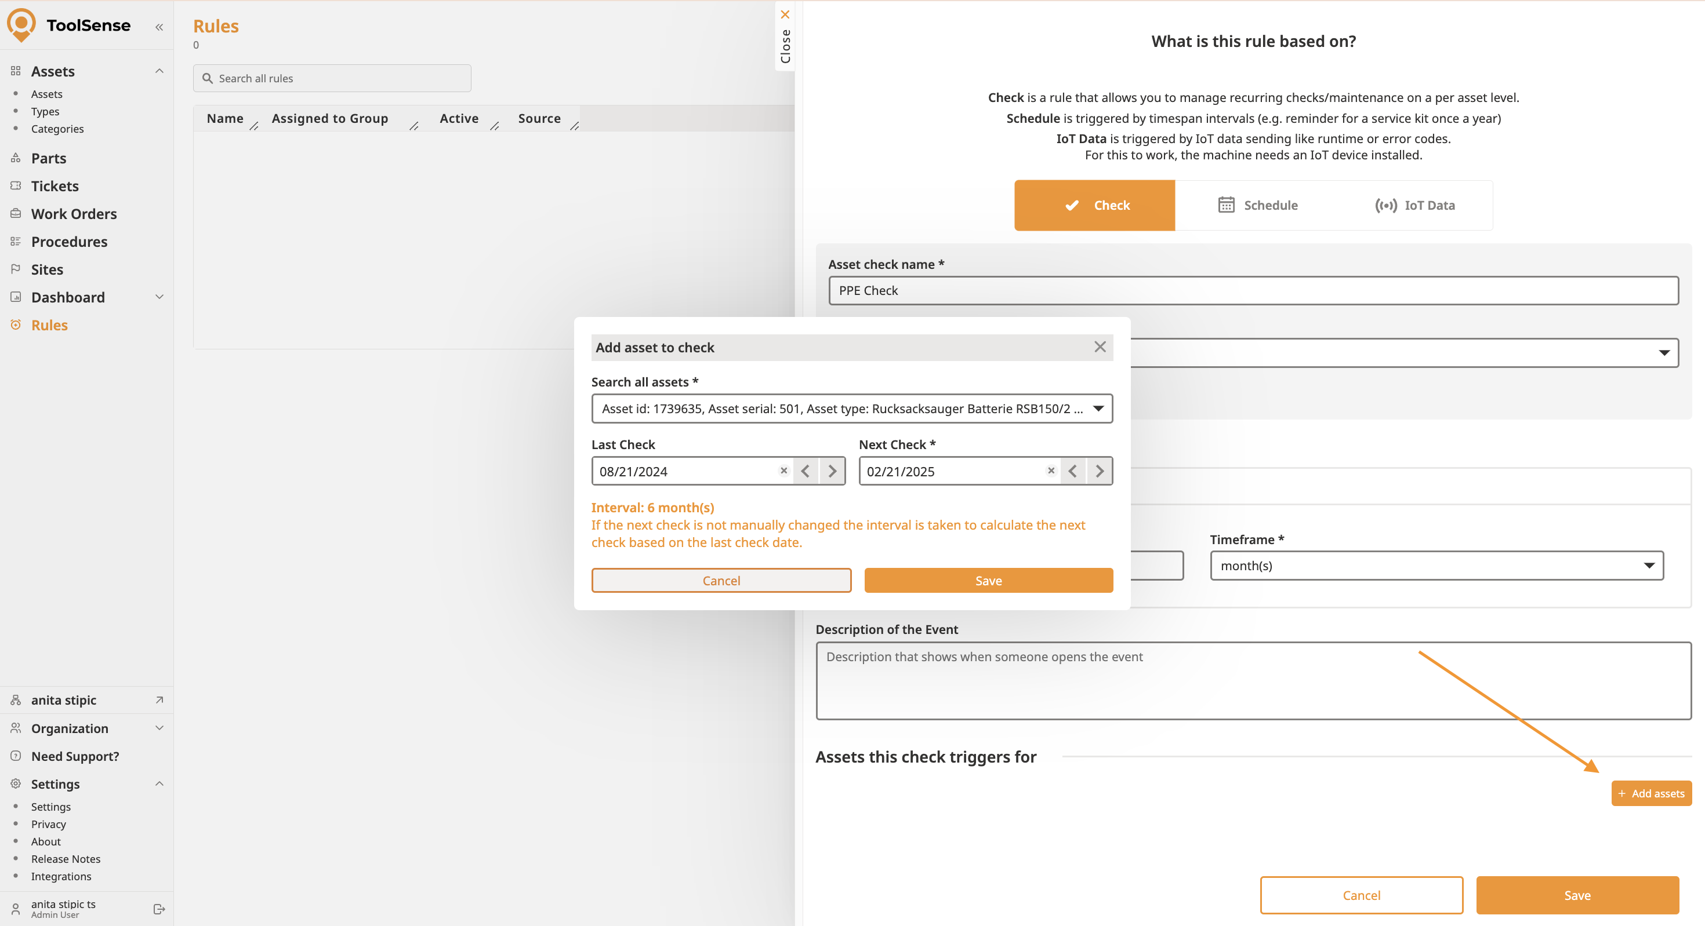Collapse the sidebar with double-chevron icon

159,27
